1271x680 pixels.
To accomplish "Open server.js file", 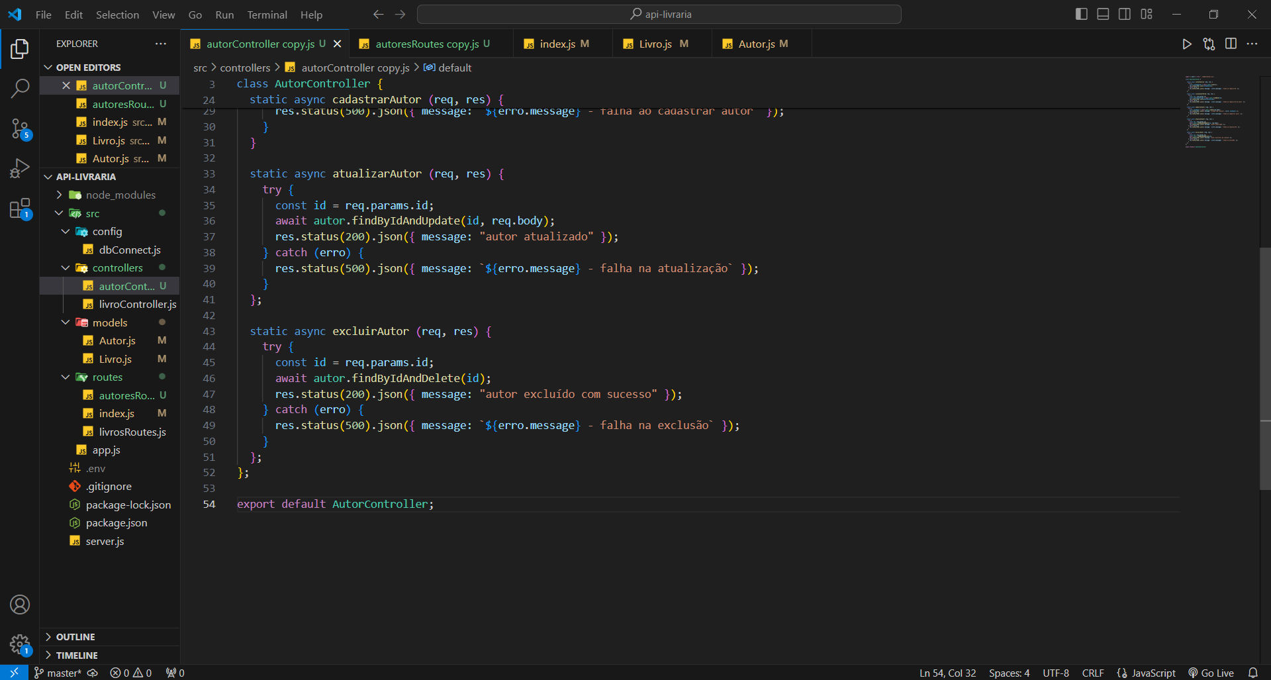I will [x=110, y=541].
